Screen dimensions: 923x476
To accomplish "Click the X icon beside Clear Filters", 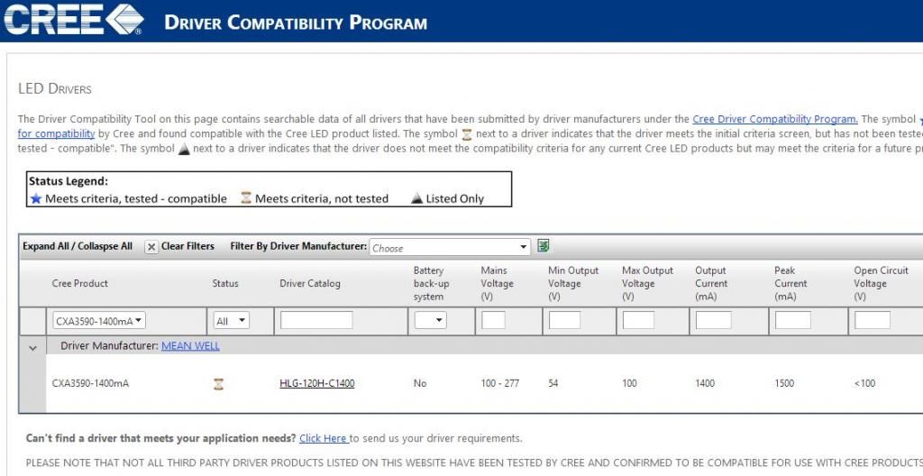I will [151, 247].
